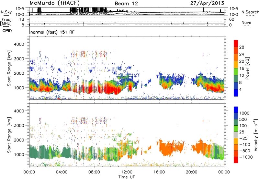Click the 'normal (fast) 151 RF' text
259x179 pixels.
pos(52,32)
